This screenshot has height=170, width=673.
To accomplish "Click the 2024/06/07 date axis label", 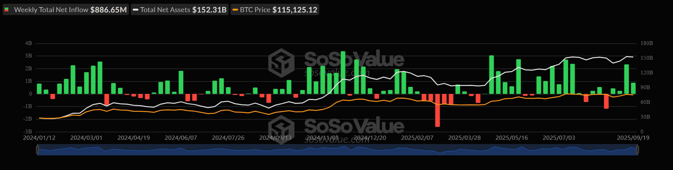I will click(x=181, y=138).
